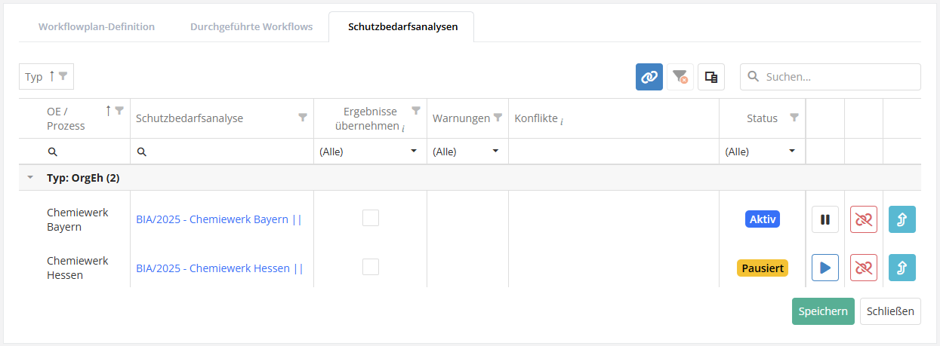The height and width of the screenshot is (346, 940).
Task: Resume the Chemiewerk Hessen analysis
Action: point(825,268)
